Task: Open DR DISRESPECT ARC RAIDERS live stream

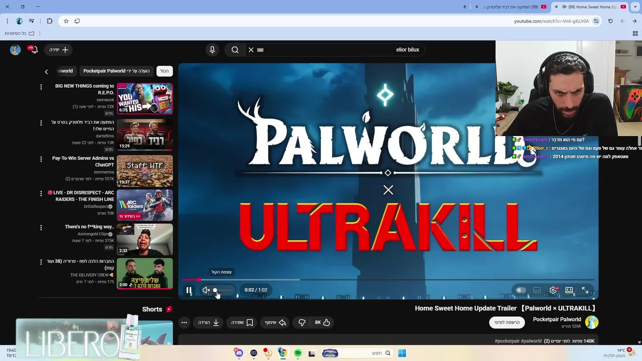Action: 145,205
